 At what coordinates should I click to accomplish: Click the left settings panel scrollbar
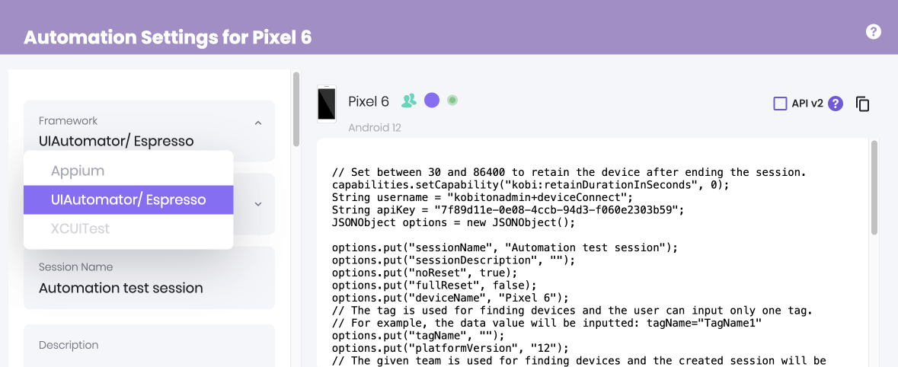click(296, 109)
